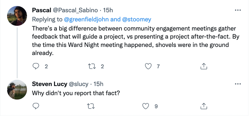Viewport: 250px width, 116px height.
Task: Like Steven Lucy's tweet
Action: (x=146, y=106)
